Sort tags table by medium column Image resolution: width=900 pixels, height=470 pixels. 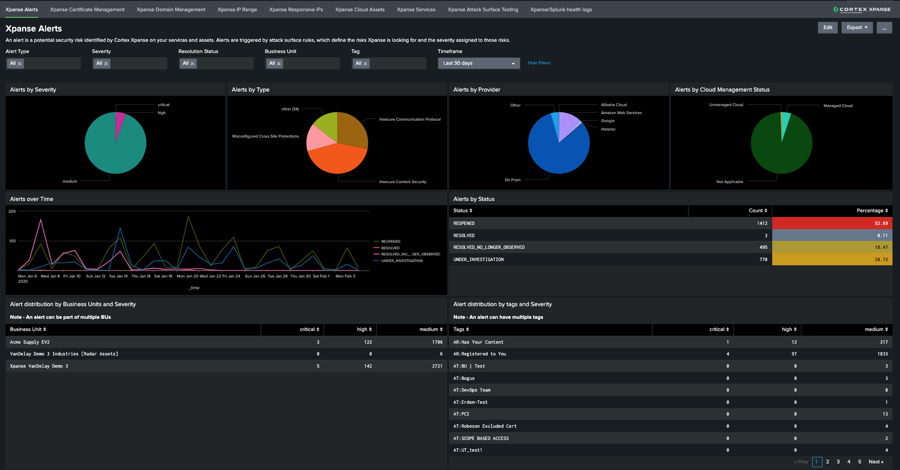click(877, 330)
